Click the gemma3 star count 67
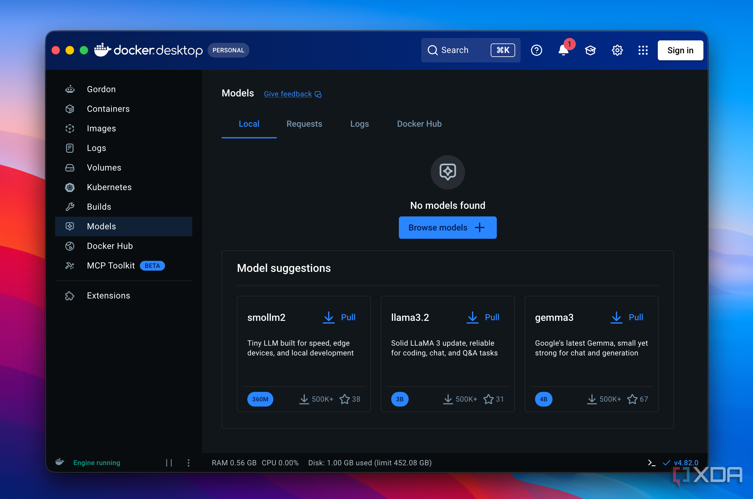Viewport: 753px width, 499px height. [638, 399]
